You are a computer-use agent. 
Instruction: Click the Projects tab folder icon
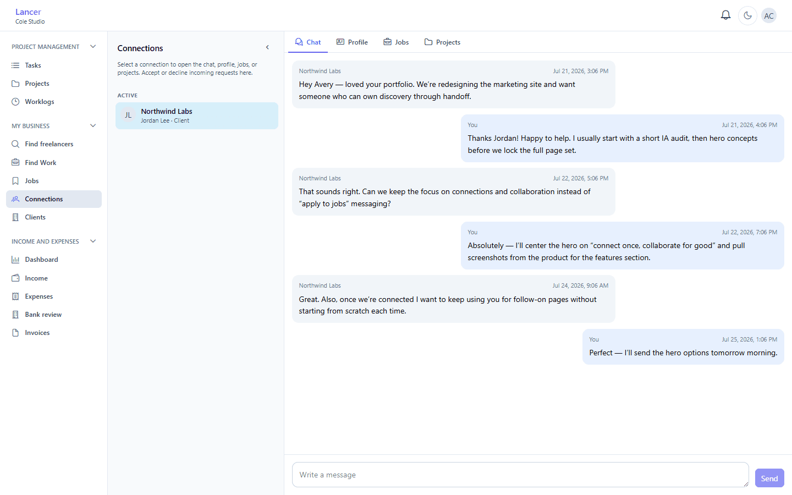pos(428,42)
